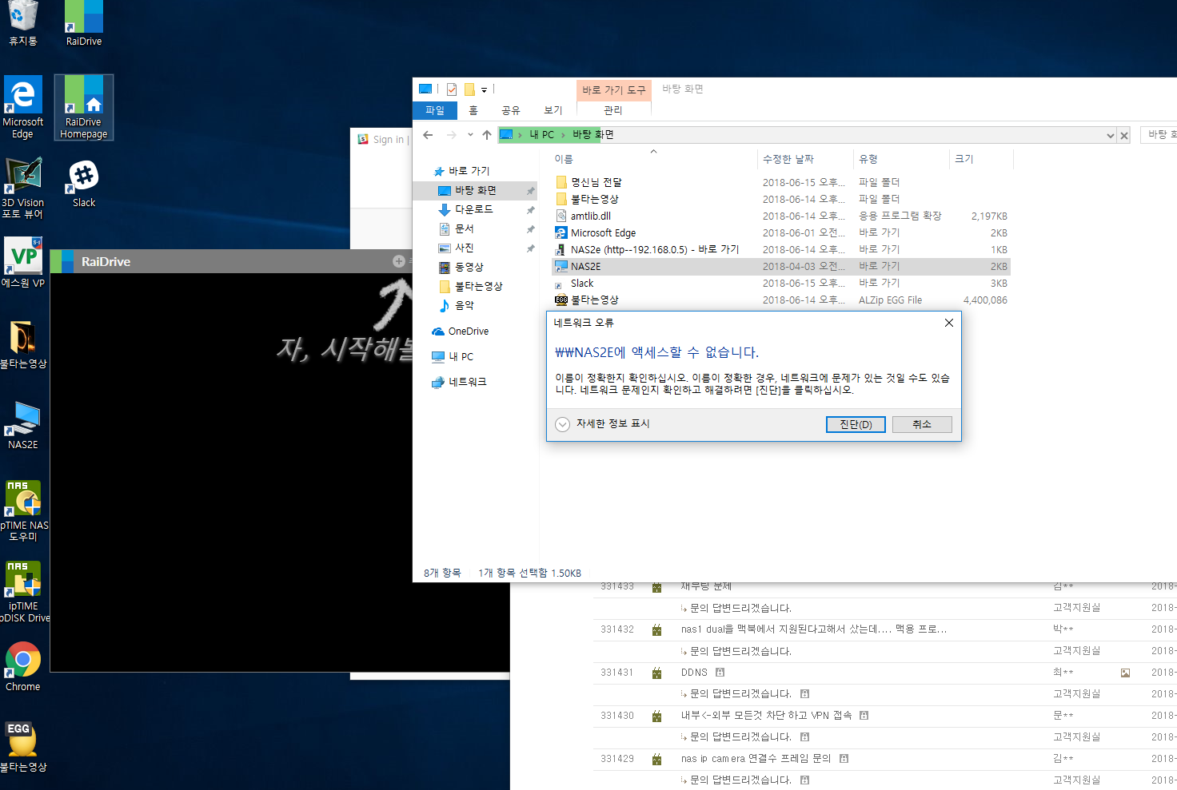Select OneDrive in the navigation pane
This screenshot has width=1177, height=790.
tap(469, 331)
